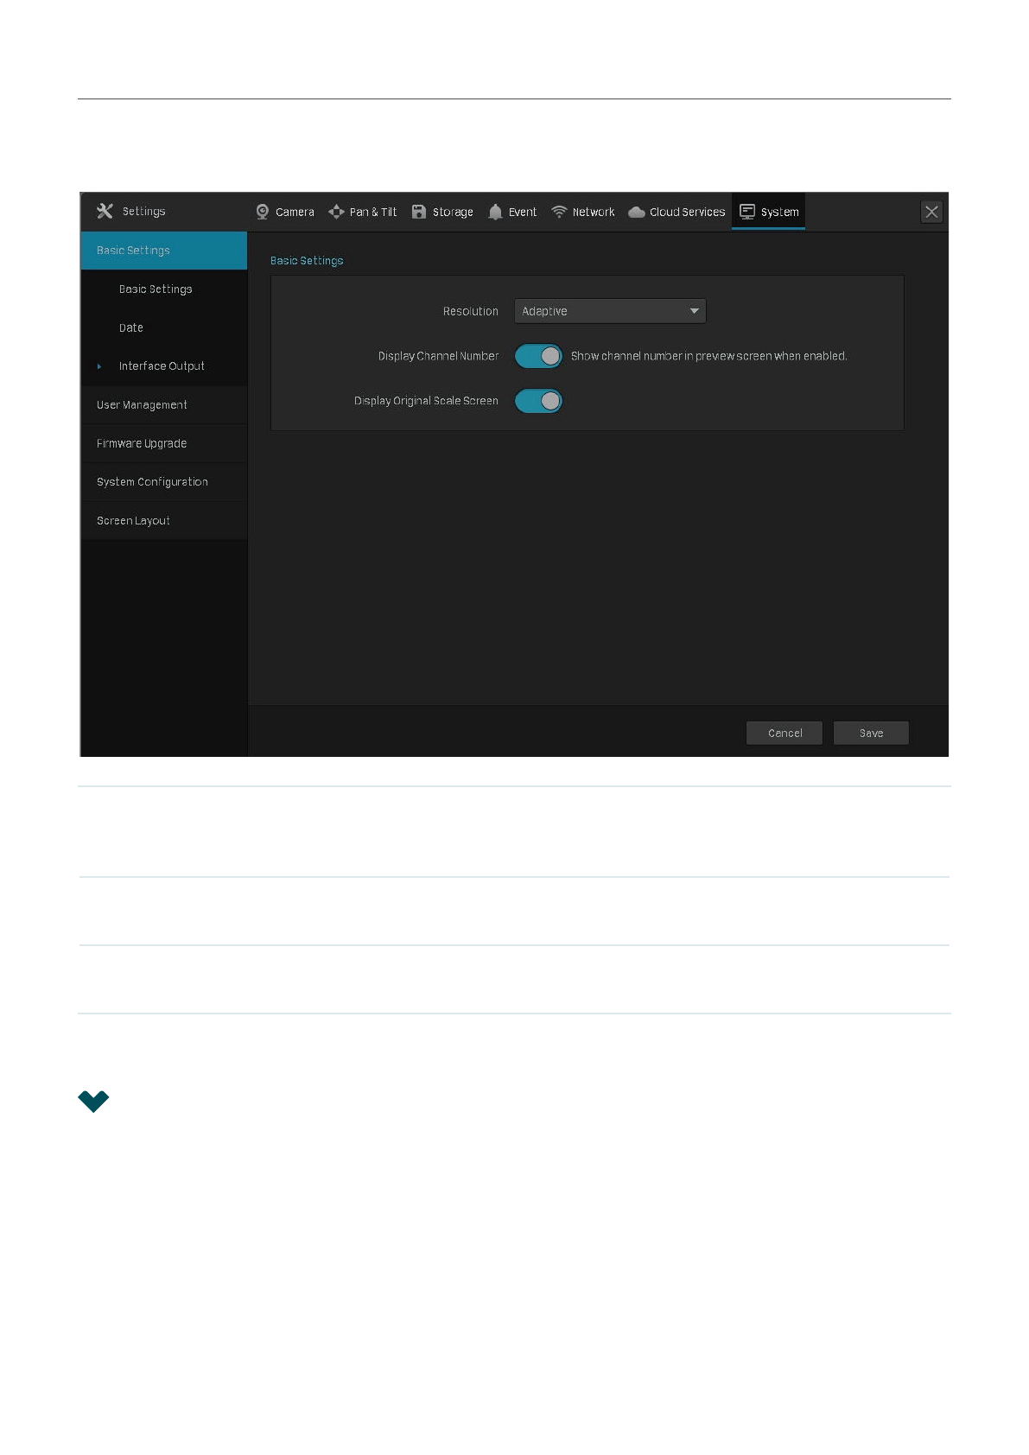Expand Interface Output in sidebar

(162, 366)
